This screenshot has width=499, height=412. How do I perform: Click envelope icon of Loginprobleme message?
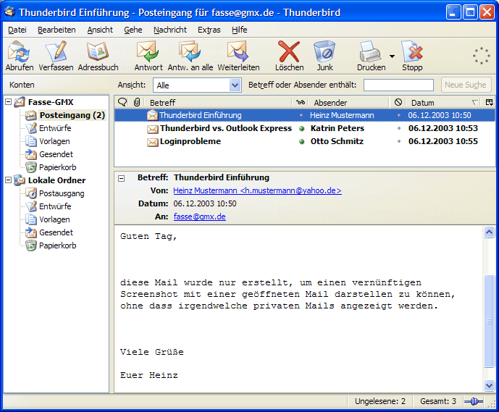point(152,142)
